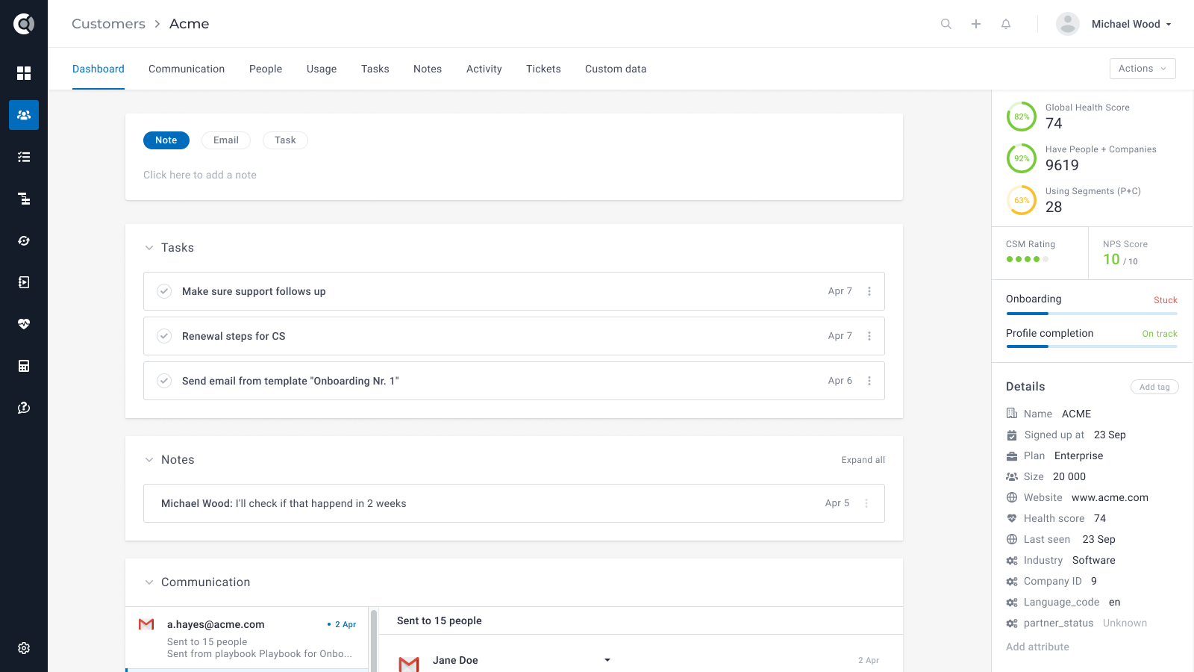Click the calculator icon in sidebar
1194x672 pixels.
coord(24,366)
